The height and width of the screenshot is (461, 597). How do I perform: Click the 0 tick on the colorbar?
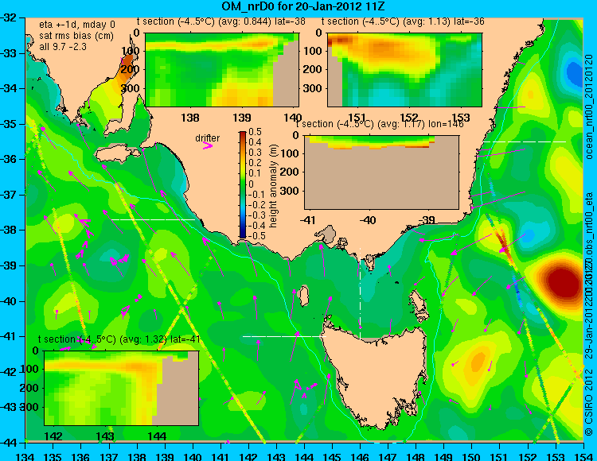(x=251, y=184)
